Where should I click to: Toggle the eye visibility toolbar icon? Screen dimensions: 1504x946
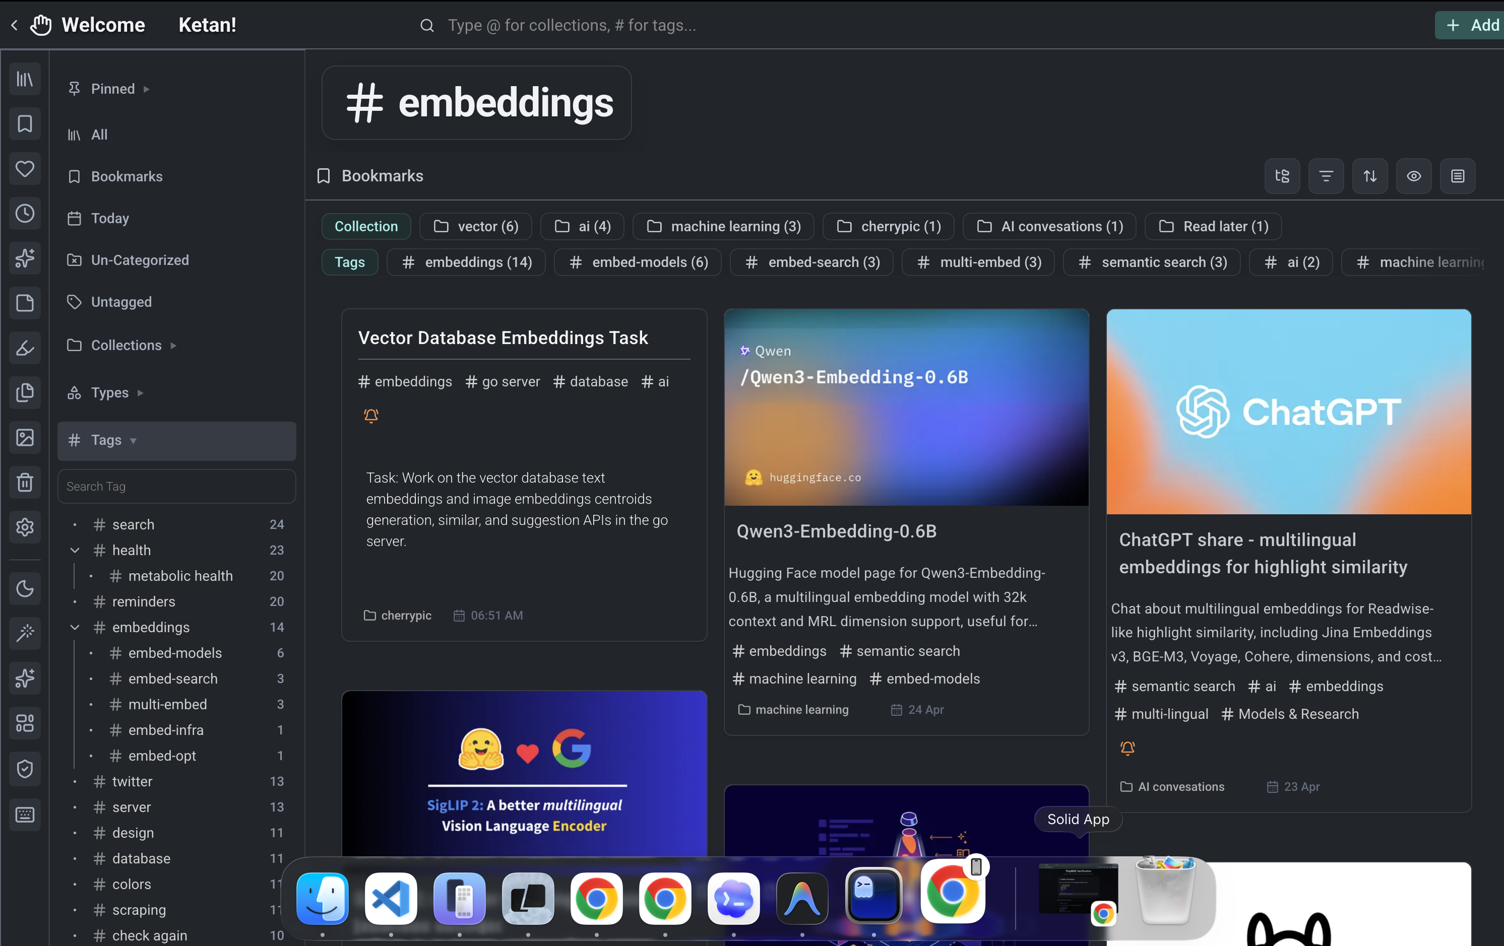coord(1413,176)
